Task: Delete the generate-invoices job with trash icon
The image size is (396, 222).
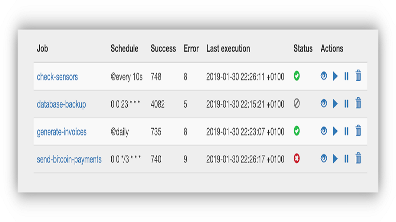Action: pyautogui.click(x=358, y=131)
